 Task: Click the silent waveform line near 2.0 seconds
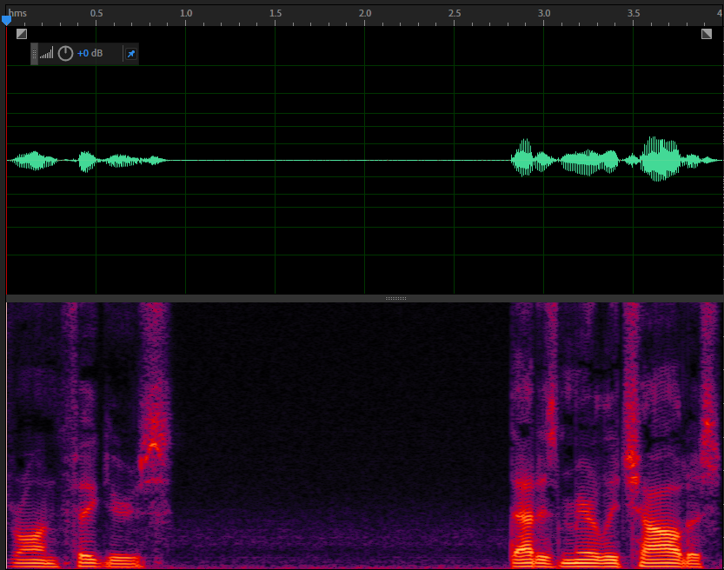click(365, 161)
